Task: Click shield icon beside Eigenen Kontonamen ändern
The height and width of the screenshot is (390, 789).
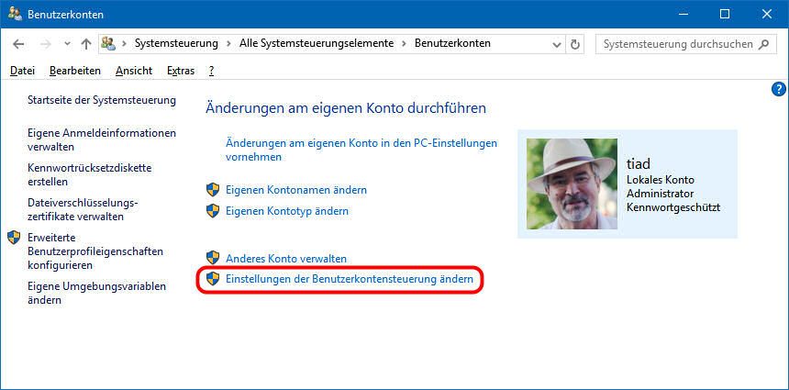Action: coord(213,190)
